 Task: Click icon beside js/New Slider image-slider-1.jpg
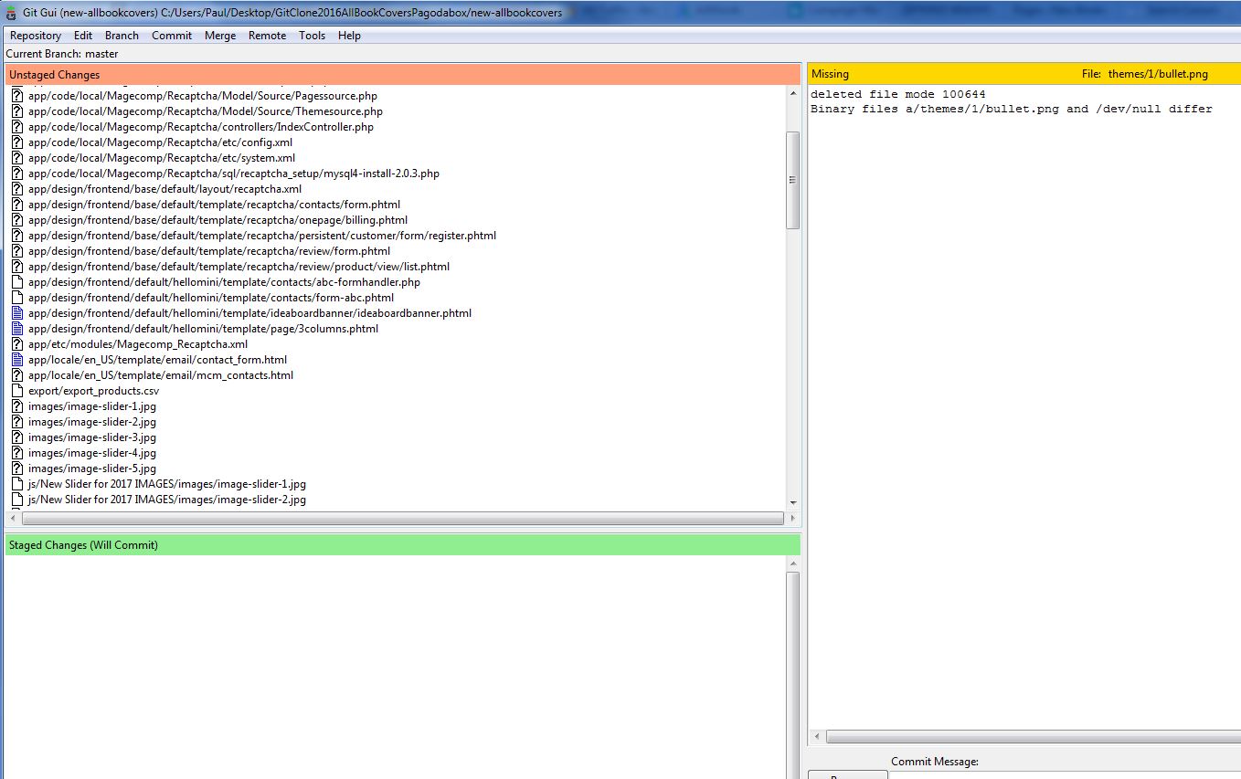click(16, 484)
